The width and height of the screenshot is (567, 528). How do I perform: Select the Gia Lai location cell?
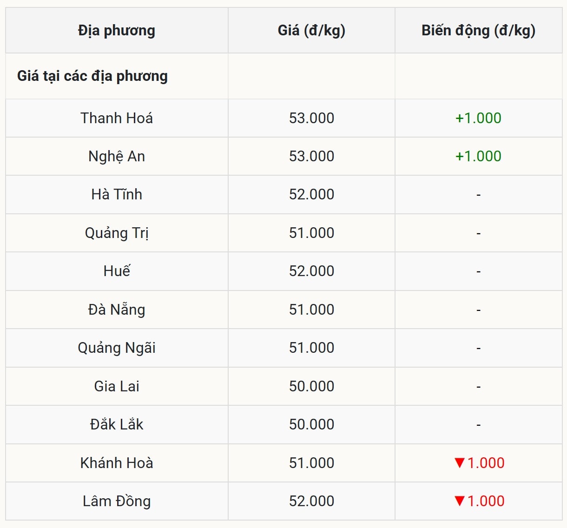coord(117,386)
